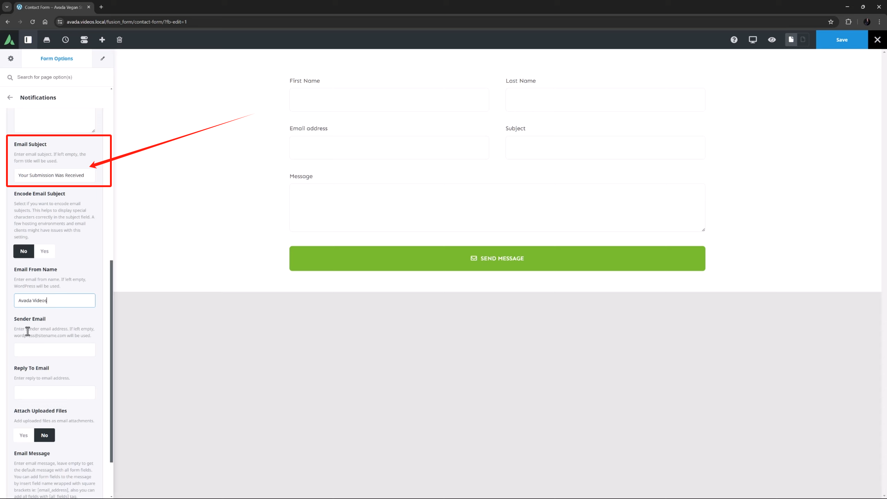Screen dimensions: 887x499
Task: Open the Preferences toggles icon
Action: (84, 40)
